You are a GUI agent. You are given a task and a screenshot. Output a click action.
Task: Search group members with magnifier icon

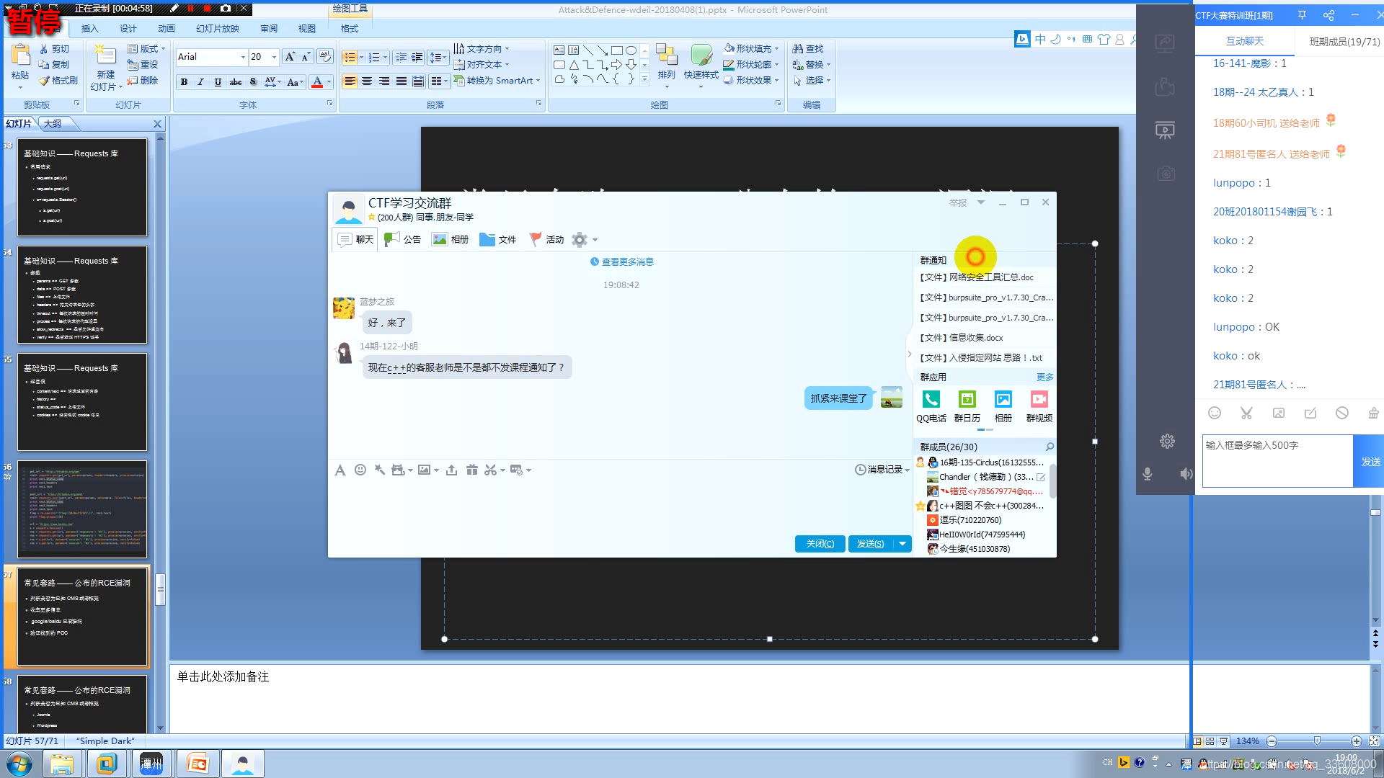tap(1050, 447)
